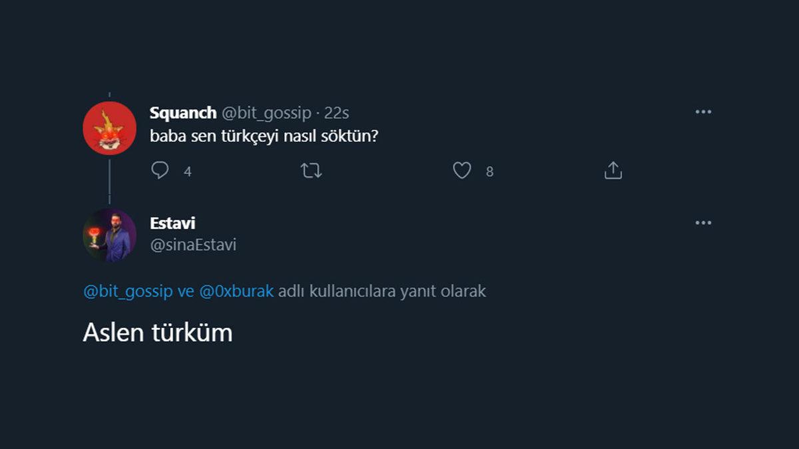Click the @sinaEstavi handle under Estavi's name
The image size is (799, 449).
[x=193, y=244]
